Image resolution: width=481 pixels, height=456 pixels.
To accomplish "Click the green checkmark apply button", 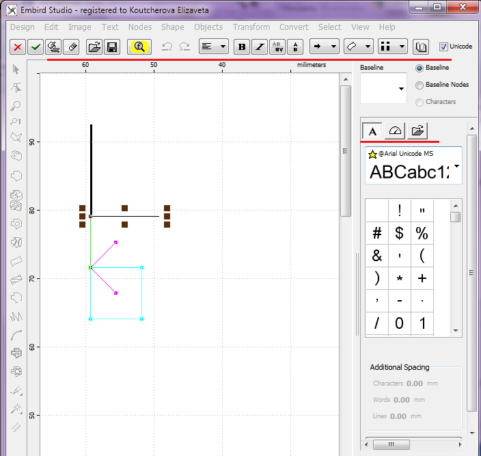I will pos(36,46).
